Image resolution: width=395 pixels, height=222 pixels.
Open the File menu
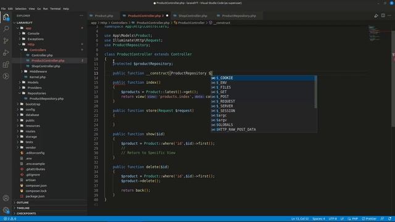click(x=3, y=9)
